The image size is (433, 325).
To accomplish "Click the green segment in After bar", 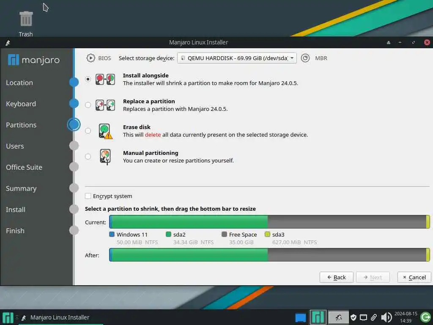I will pyautogui.click(x=190, y=255).
